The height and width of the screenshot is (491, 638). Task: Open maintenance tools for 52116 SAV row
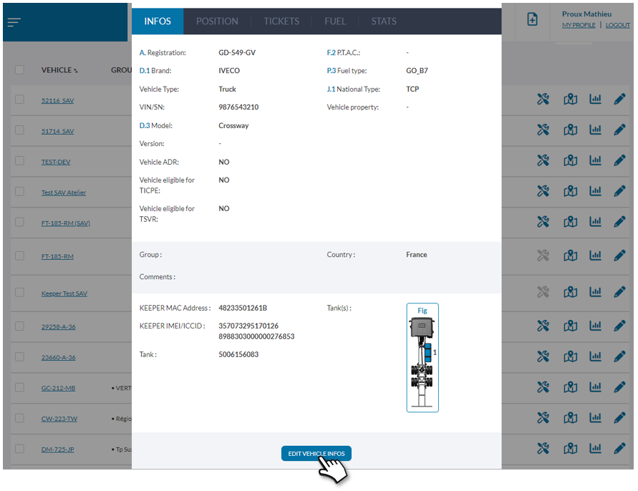[x=543, y=99]
